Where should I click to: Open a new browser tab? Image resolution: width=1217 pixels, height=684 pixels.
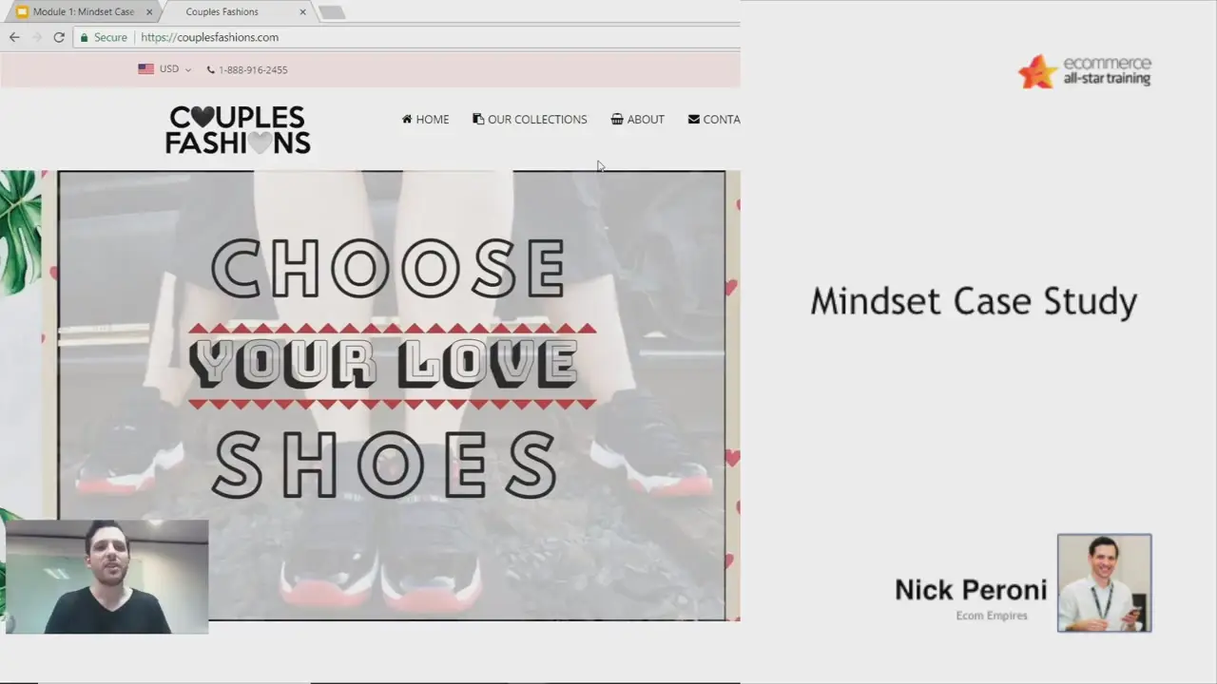click(332, 12)
